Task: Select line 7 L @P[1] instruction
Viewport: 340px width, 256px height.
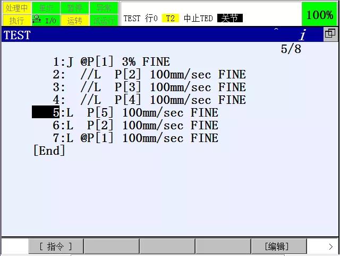Action: (x=135, y=138)
